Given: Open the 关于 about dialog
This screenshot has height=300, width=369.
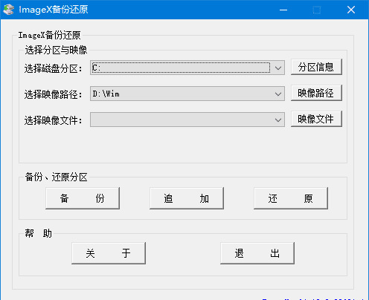Looking at the screenshot, I should pyautogui.click(x=109, y=253).
